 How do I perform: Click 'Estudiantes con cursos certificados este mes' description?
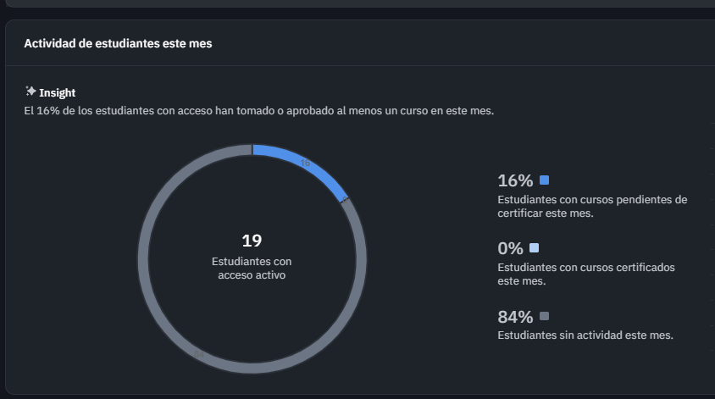(x=585, y=274)
